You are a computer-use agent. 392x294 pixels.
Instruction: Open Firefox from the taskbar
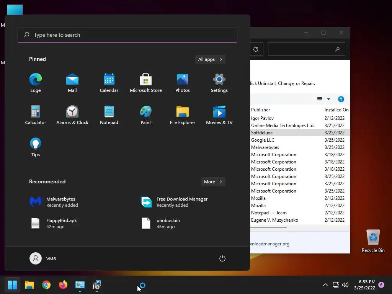63,285
